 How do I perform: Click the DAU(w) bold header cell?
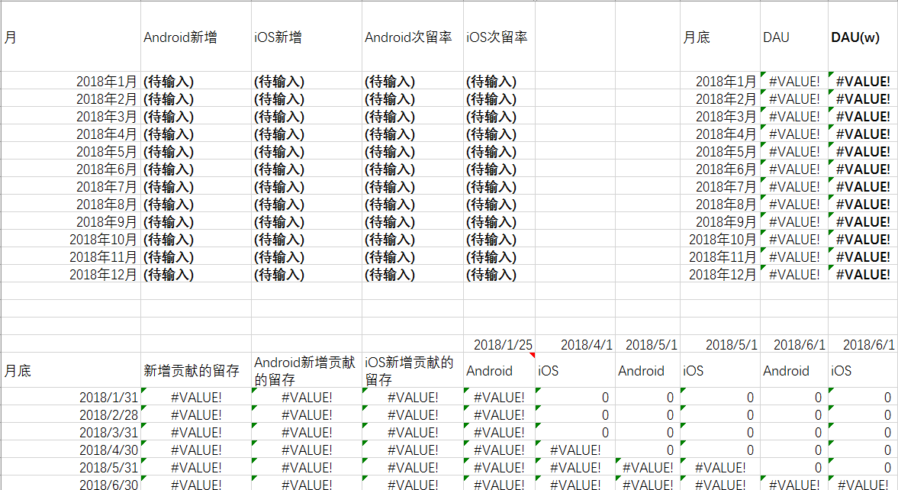click(862, 37)
